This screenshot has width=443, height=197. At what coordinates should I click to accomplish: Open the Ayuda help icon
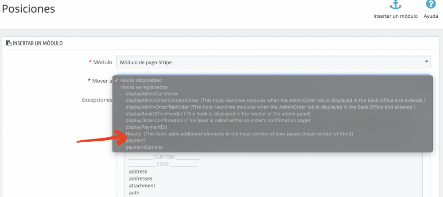[x=431, y=4]
